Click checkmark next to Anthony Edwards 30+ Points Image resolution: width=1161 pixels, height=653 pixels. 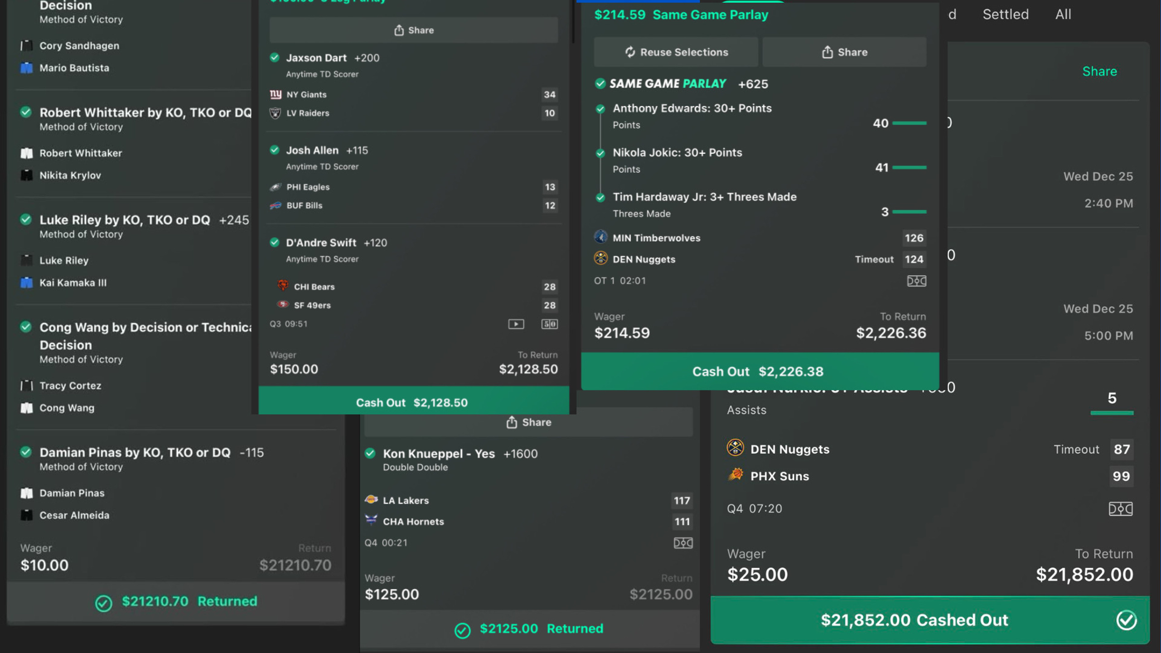(x=600, y=109)
